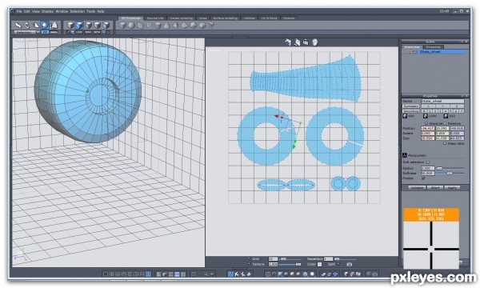
Task: Select the Relative radio button
Action: click(x=446, y=123)
